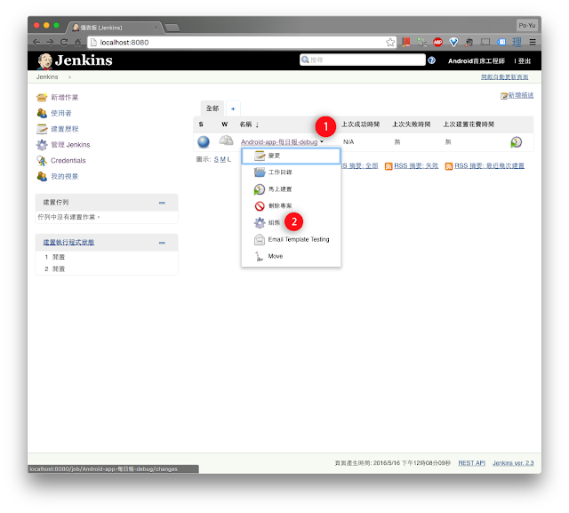
Task: Click the Adblock Plus extension icon
Action: pos(438,43)
